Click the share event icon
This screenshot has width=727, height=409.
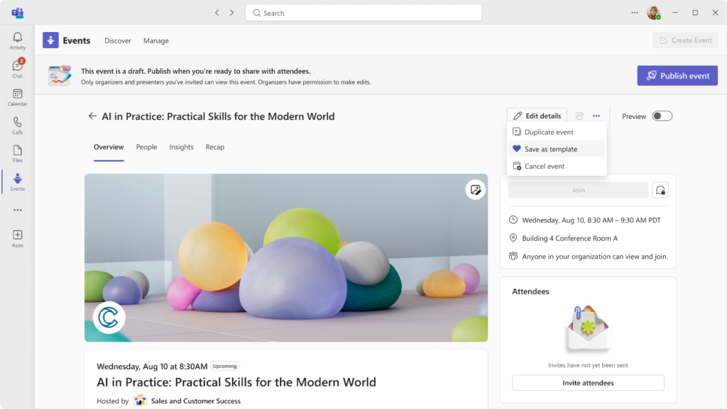(x=579, y=116)
